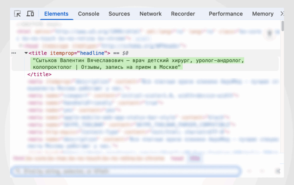The width and height of the screenshot is (294, 185).
Task: Collapse the title element with its triangle
Action: (x=26, y=53)
